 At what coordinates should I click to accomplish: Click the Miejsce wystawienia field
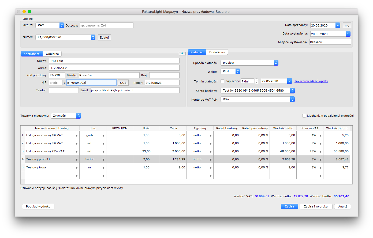[330, 42]
